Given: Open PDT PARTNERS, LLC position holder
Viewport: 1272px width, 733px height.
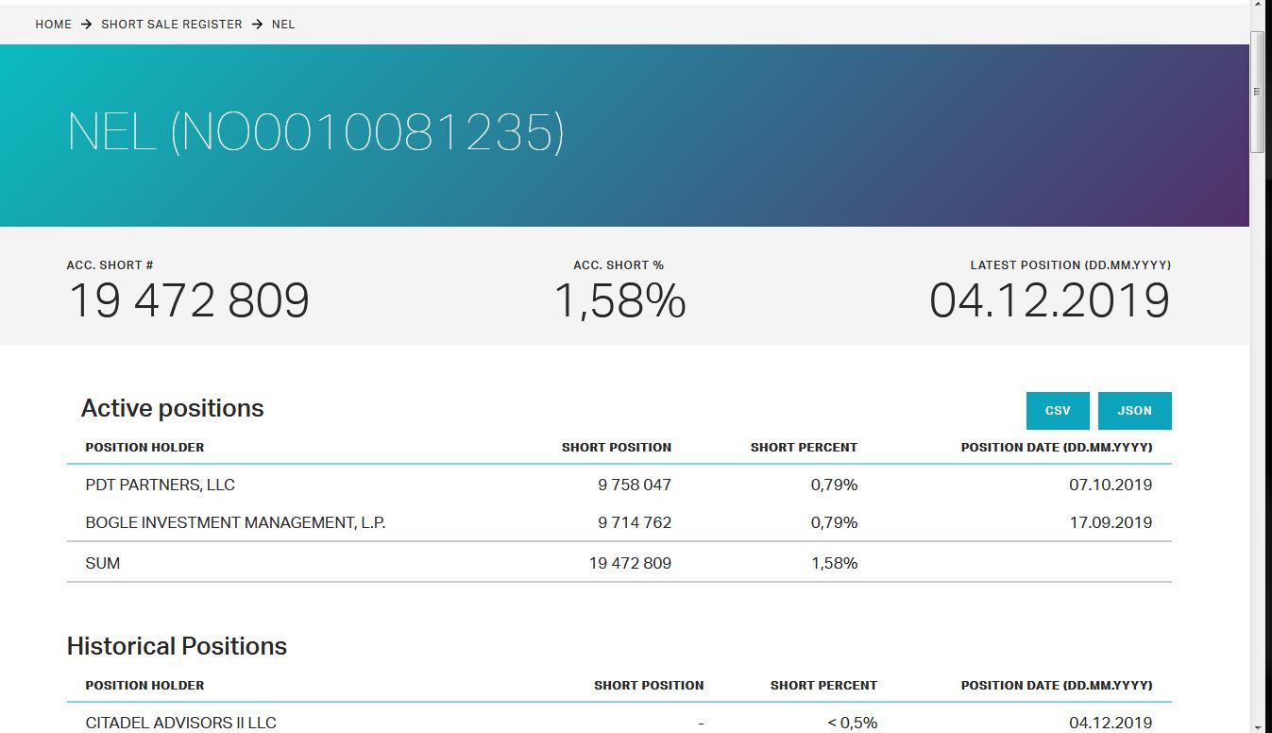Looking at the screenshot, I should [161, 486].
